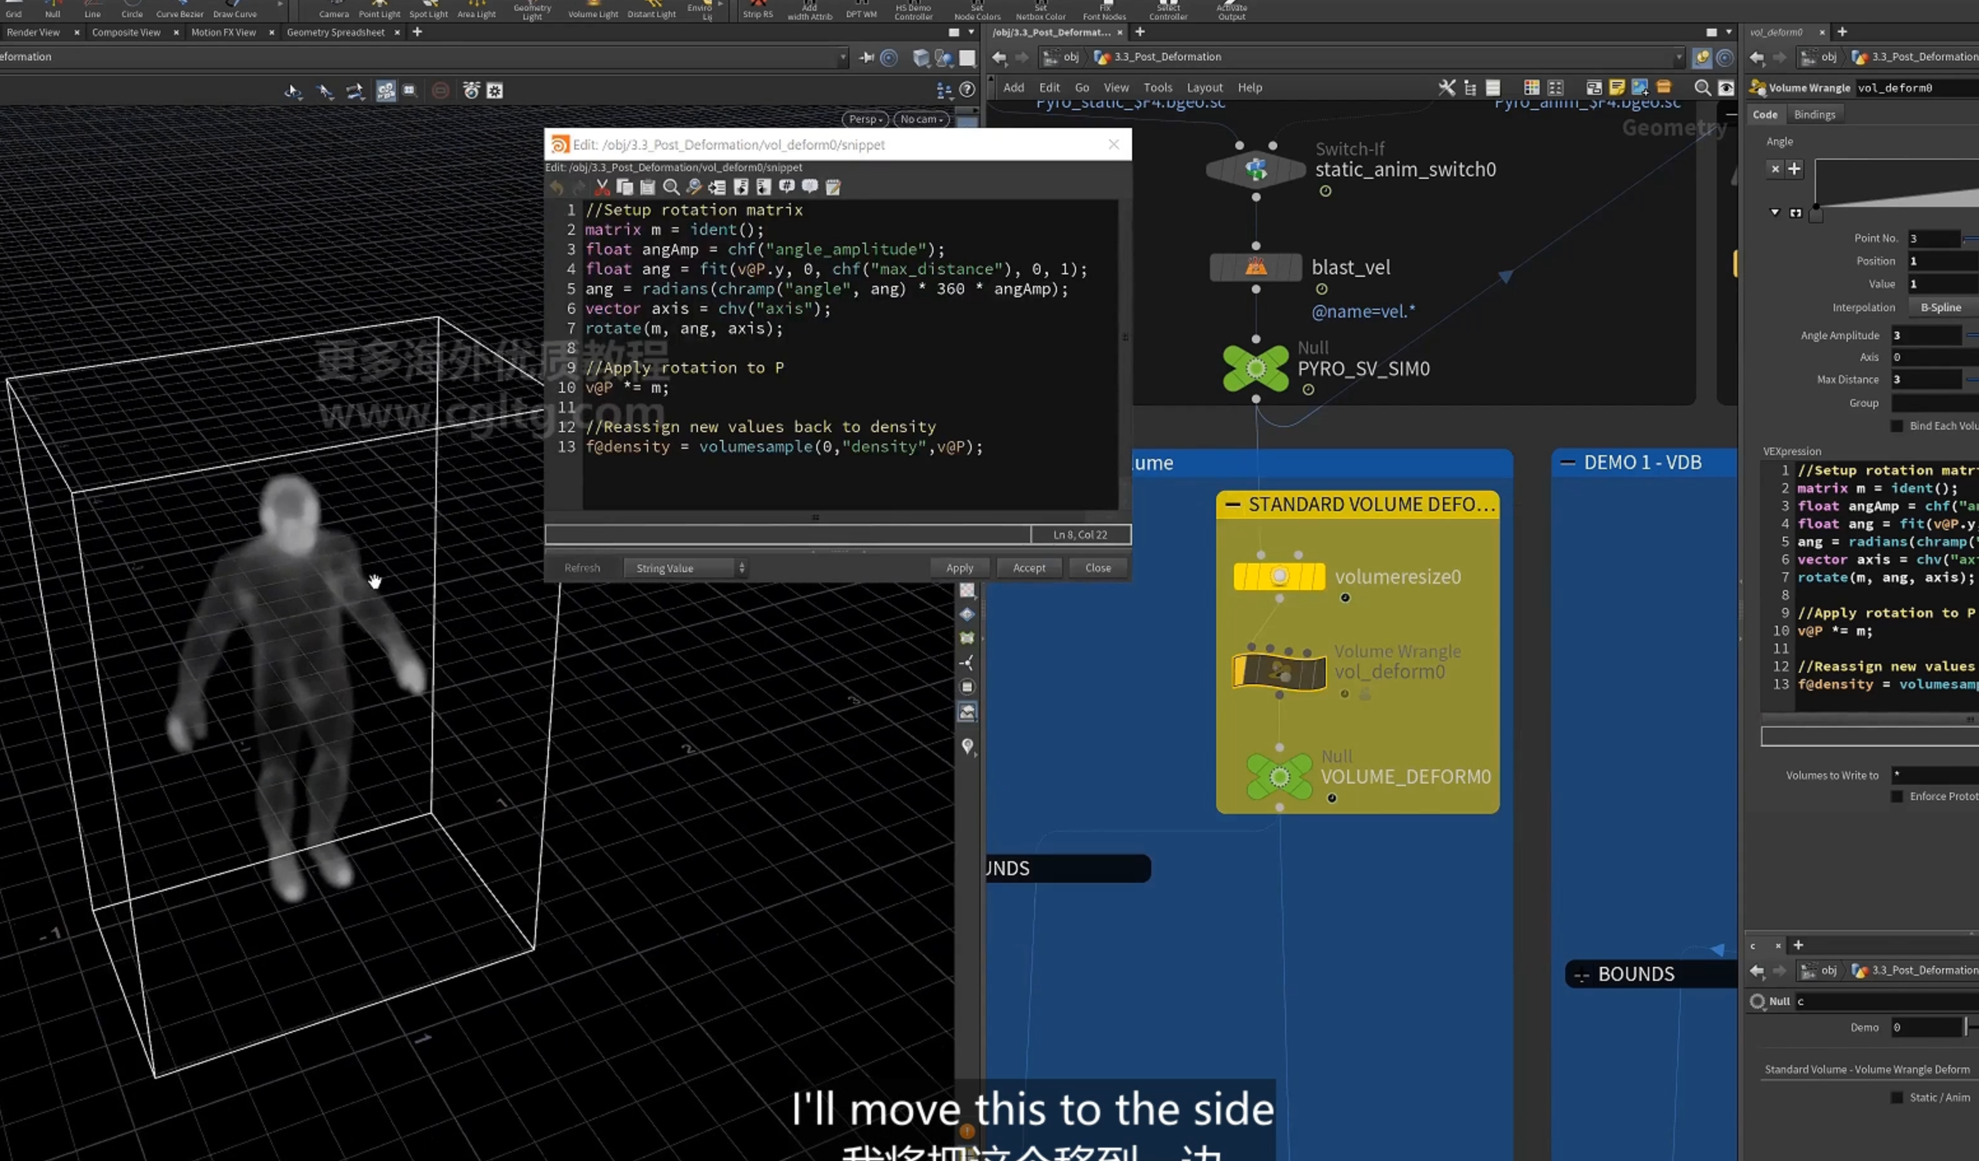1979x1161 pixels.
Task: Toggle the pin icon in viewport path bar
Action: click(866, 57)
